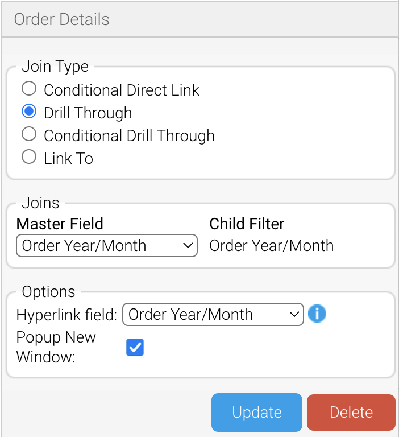Image resolution: width=399 pixels, height=437 pixels.
Task: Click the Popup New Window label
Action: point(56,347)
